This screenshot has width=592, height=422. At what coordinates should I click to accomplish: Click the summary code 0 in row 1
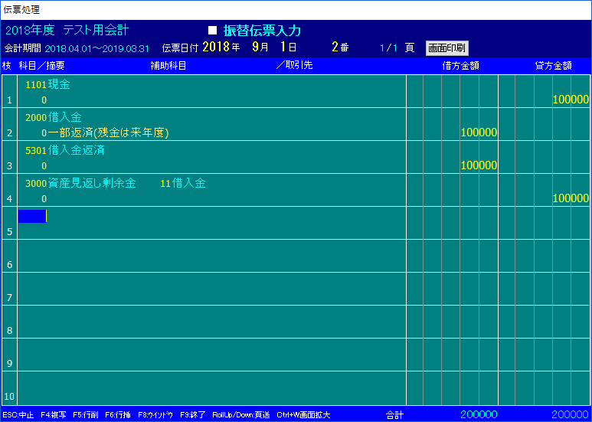(44, 100)
